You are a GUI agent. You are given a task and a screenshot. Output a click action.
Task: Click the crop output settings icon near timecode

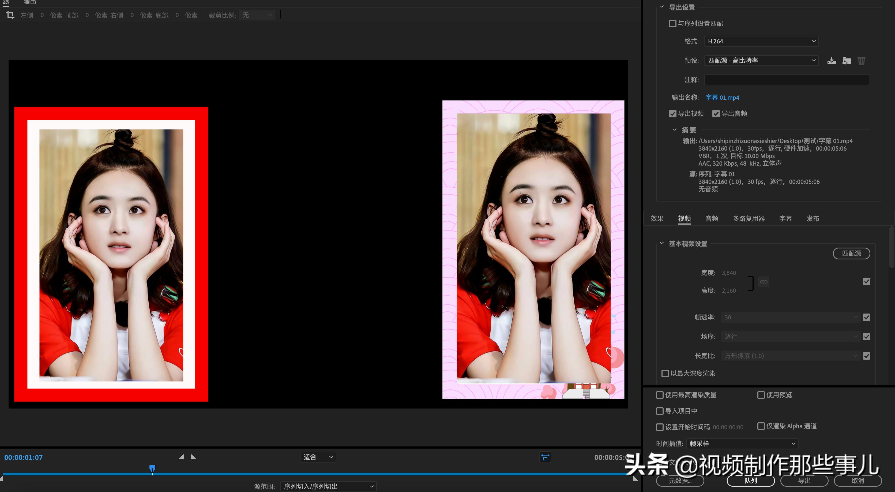pos(545,457)
